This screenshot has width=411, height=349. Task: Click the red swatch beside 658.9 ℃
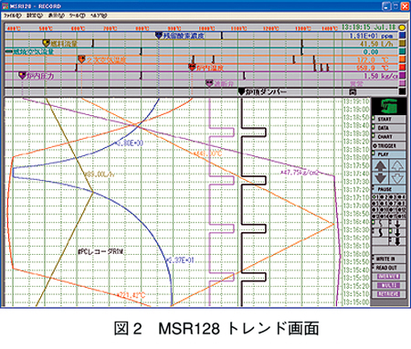pyautogui.click(x=402, y=68)
